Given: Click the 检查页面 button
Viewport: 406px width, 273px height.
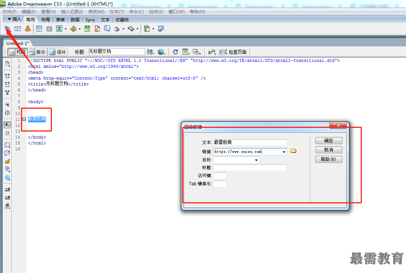Looking at the screenshot, I should pyautogui.click(x=233, y=52).
